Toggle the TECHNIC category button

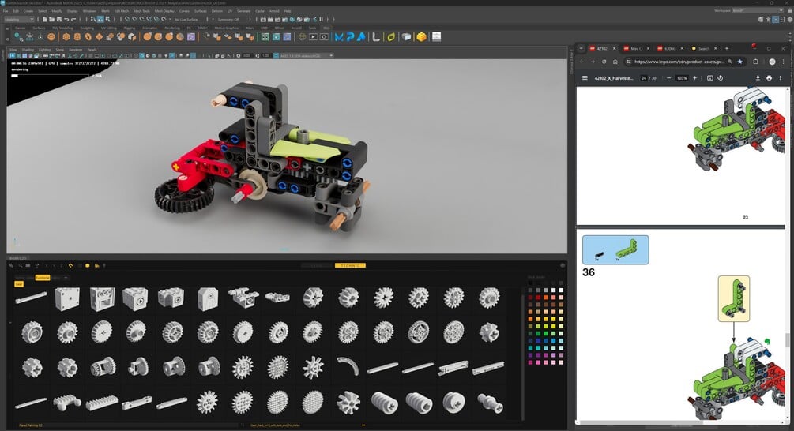tap(350, 265)
